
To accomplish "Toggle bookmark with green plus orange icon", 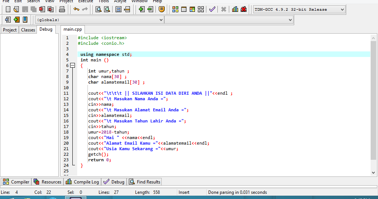I will tap(16, 20).
